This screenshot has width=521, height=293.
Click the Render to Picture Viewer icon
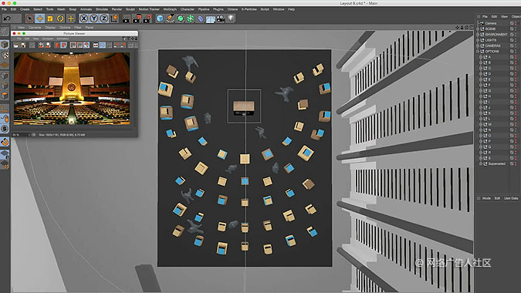[x=137, y=19]
